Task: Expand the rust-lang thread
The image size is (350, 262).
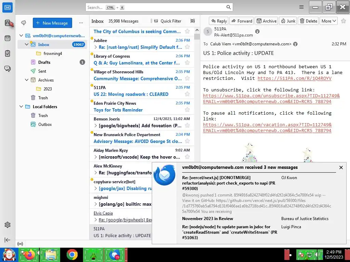Action: 96,47
